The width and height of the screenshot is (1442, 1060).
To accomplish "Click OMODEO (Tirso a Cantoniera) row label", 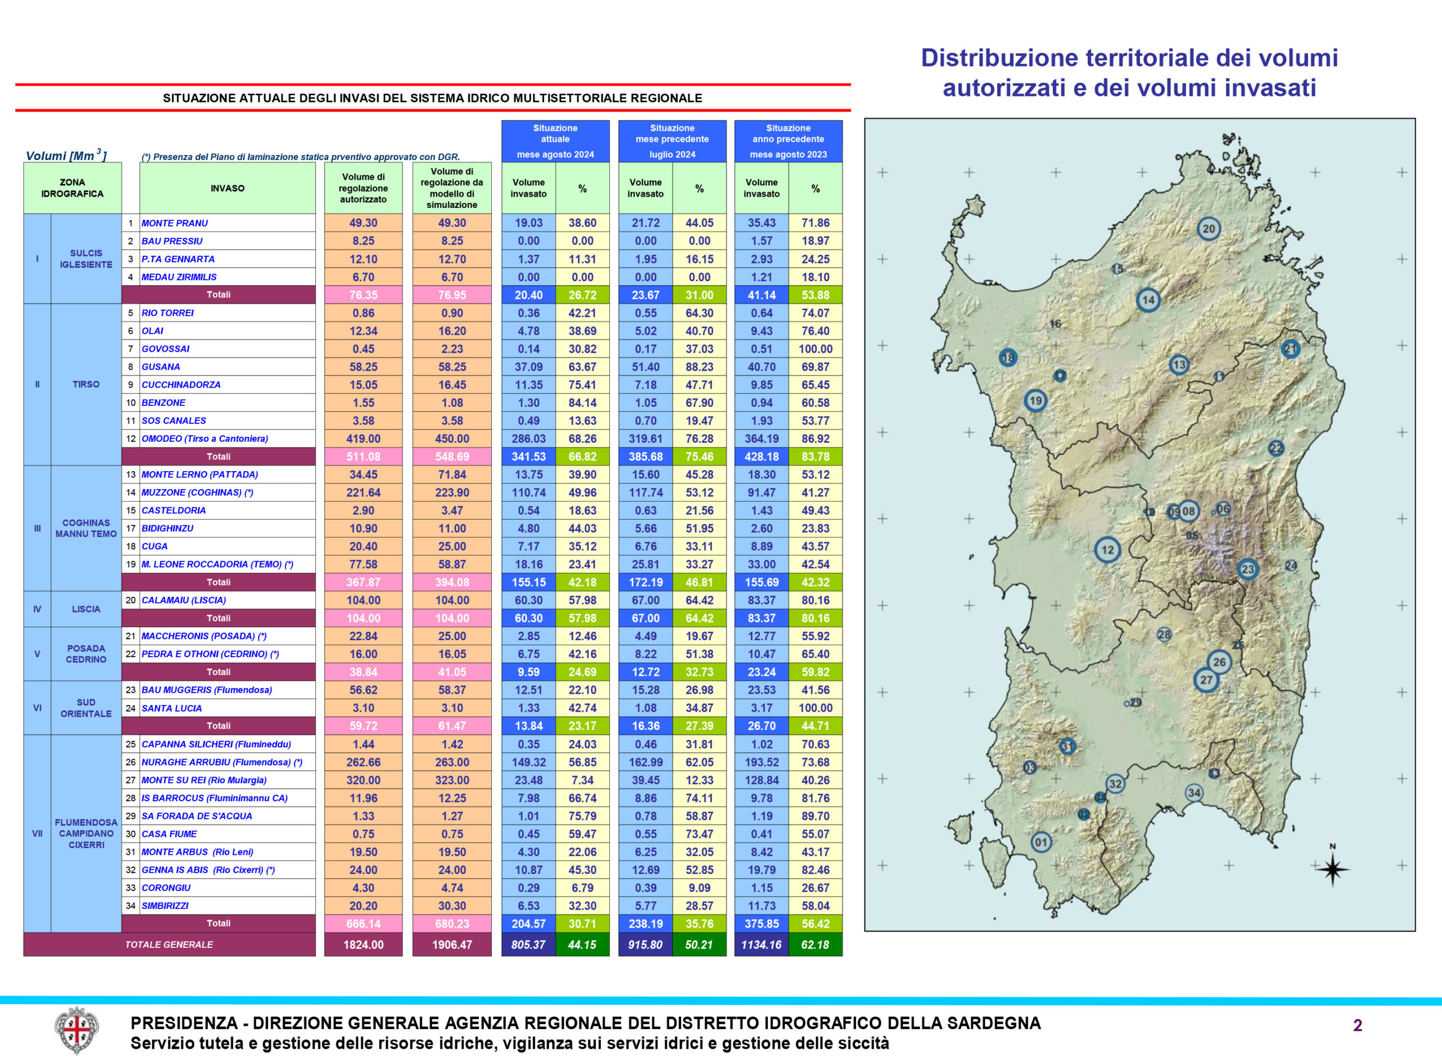I will tap(204, 439).
